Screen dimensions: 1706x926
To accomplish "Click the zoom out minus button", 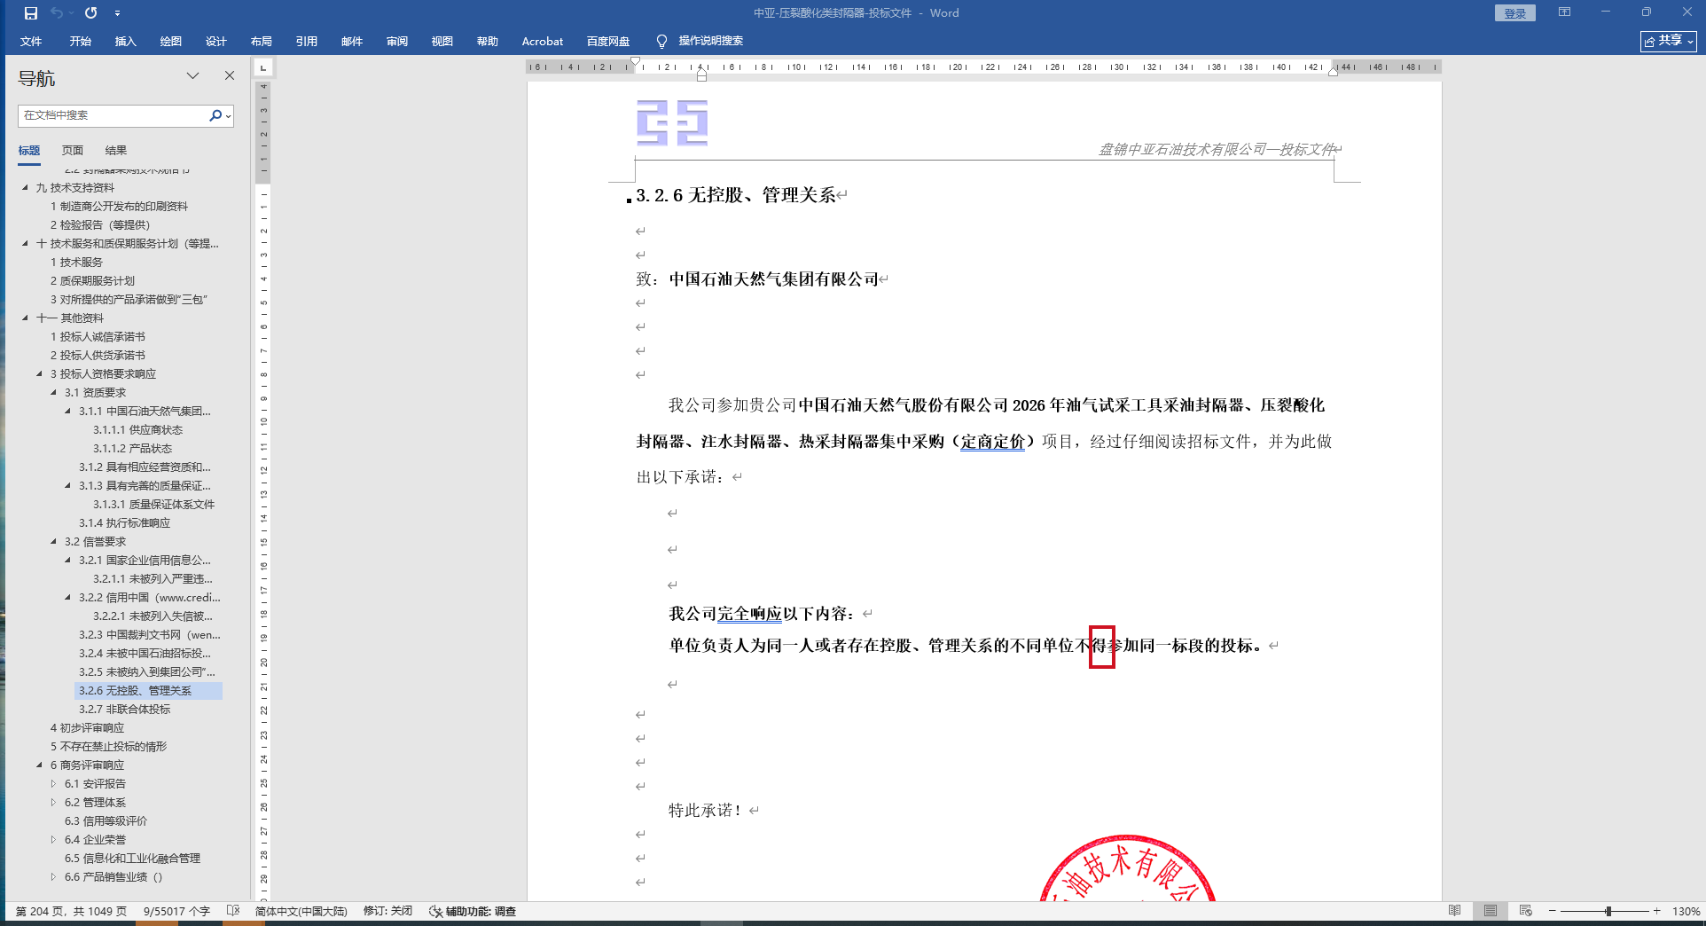I will pyautogui.click(x=1552, y=911).
